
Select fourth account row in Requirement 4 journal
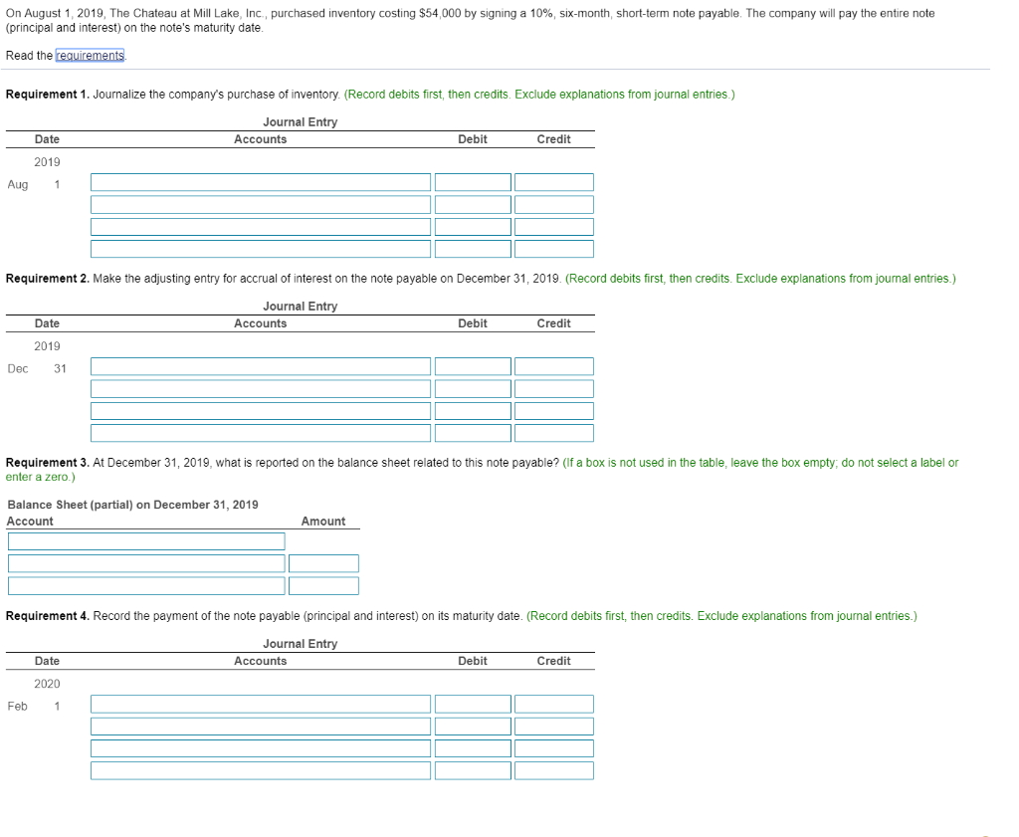click(x=261, y=770)
